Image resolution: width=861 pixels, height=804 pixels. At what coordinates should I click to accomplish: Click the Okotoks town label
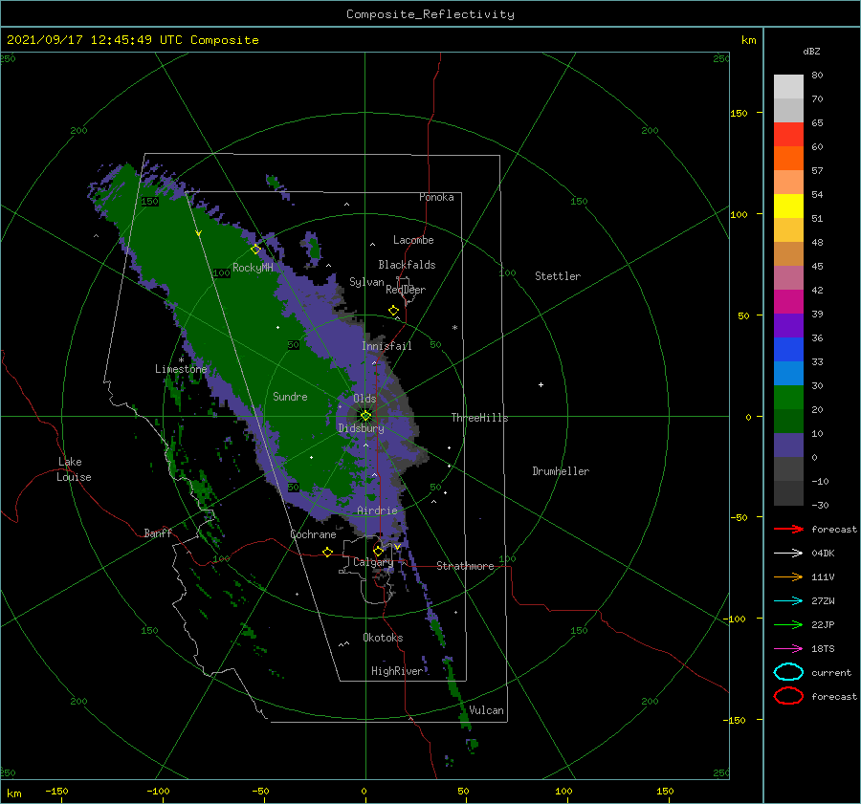[x=382, y=638]
